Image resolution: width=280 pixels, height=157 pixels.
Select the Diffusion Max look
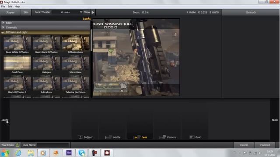pos(75,44)
